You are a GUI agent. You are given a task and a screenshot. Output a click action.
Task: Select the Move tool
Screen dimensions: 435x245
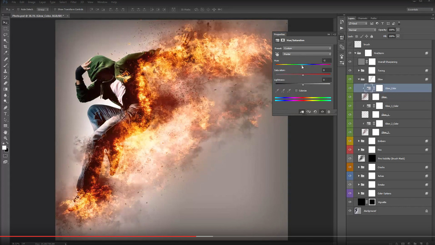click(5, 23)
